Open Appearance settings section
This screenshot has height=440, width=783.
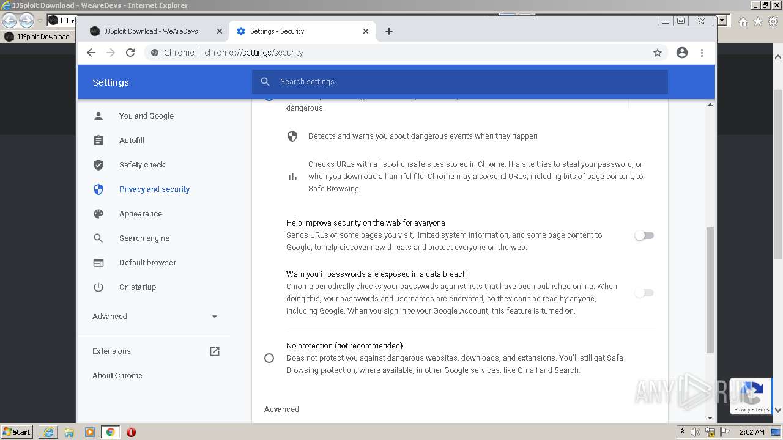coord(140,214)
